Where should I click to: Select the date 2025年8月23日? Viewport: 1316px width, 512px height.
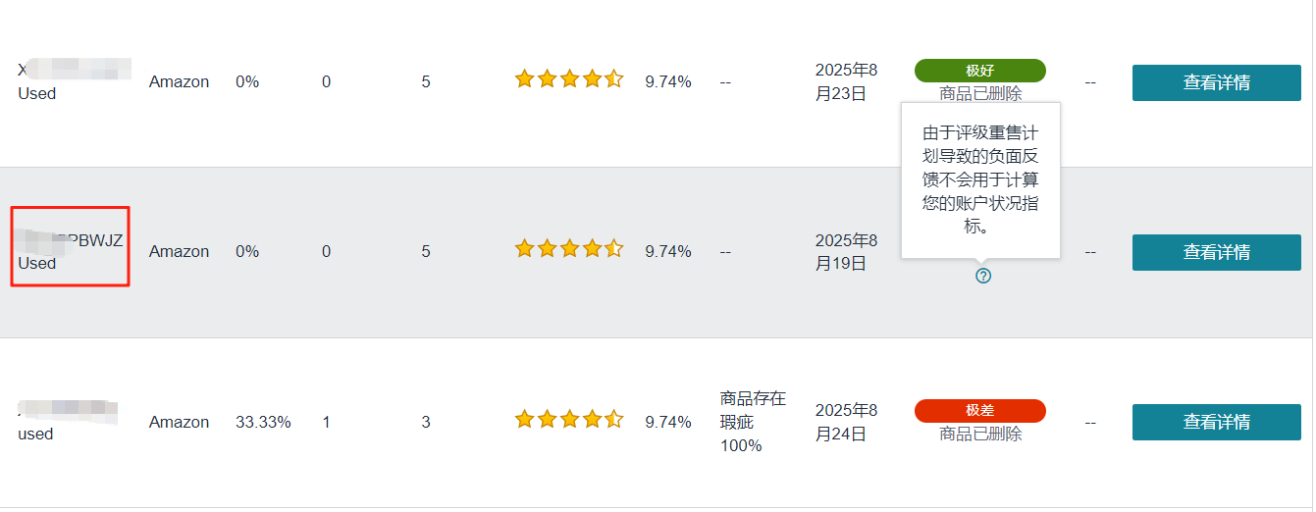pyautogui.click(x=847, y=82)
